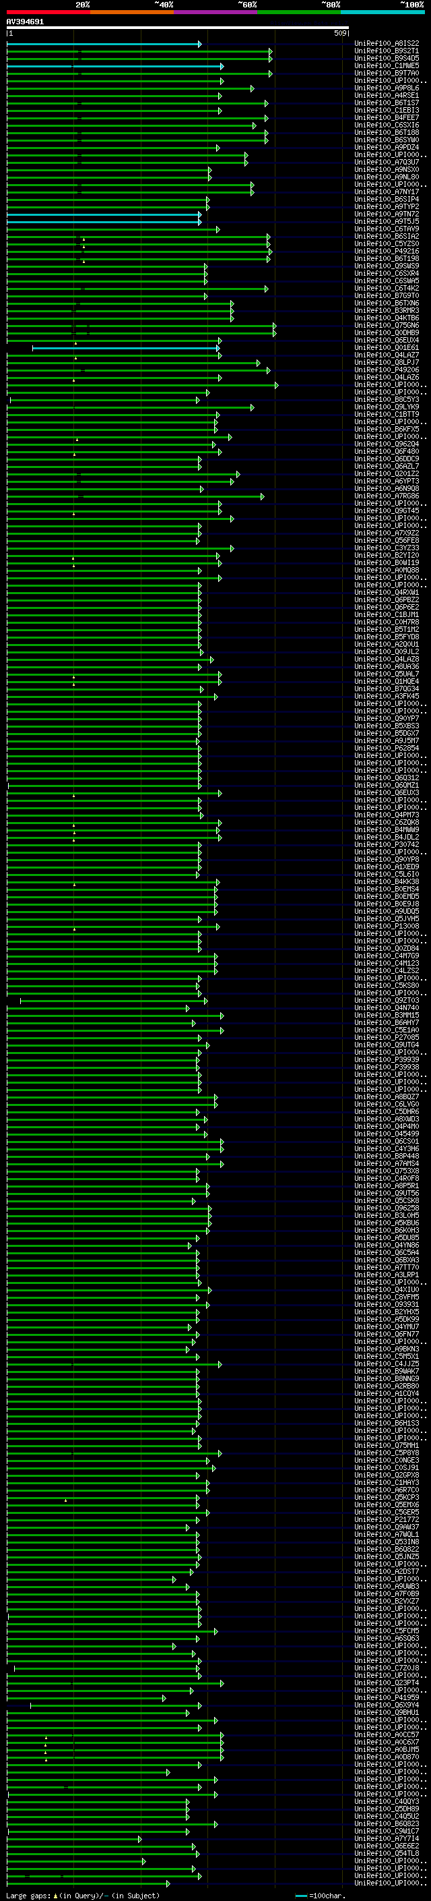
Task: Click the green ~80% identity legend bar
Action: 299,12
